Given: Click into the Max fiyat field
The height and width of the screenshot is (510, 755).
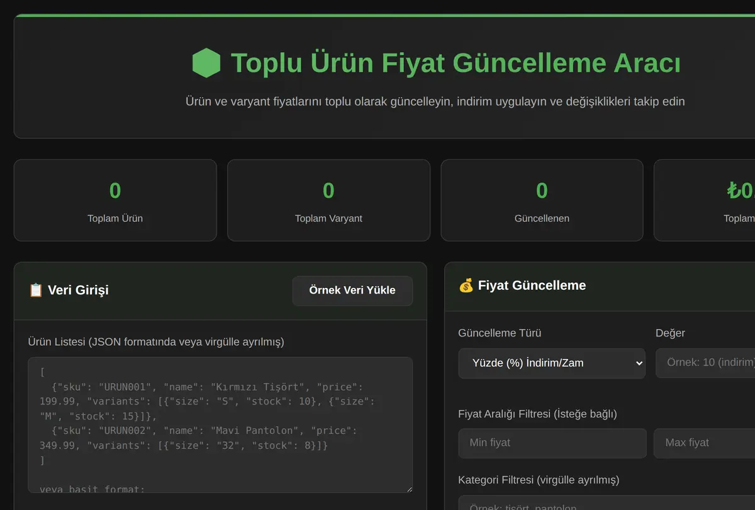Looking at the screenshot, I should (x=705, y=443).
